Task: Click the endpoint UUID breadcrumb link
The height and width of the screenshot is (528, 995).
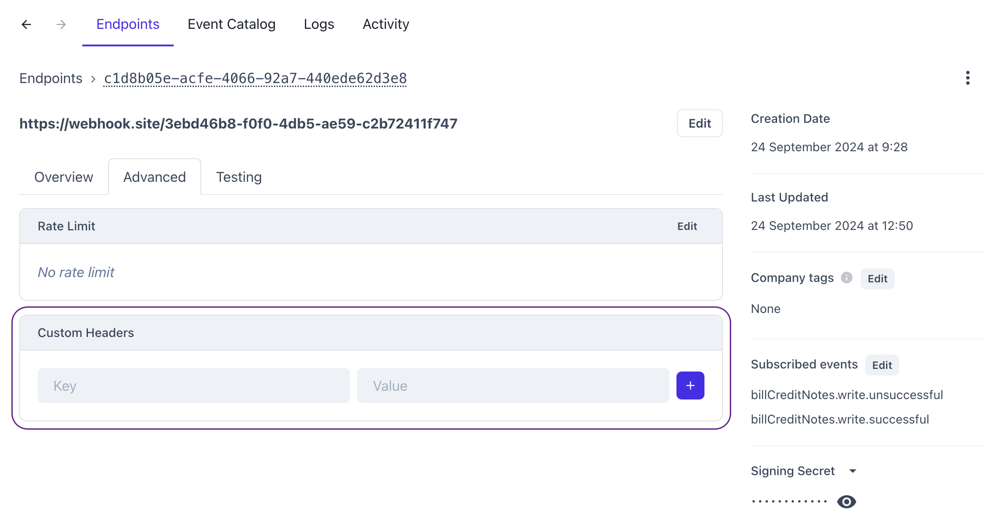Action: tap(256, 78)
